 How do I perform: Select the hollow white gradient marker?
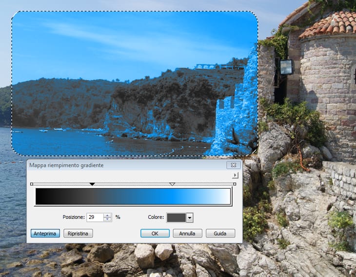[x=172, y=184]
